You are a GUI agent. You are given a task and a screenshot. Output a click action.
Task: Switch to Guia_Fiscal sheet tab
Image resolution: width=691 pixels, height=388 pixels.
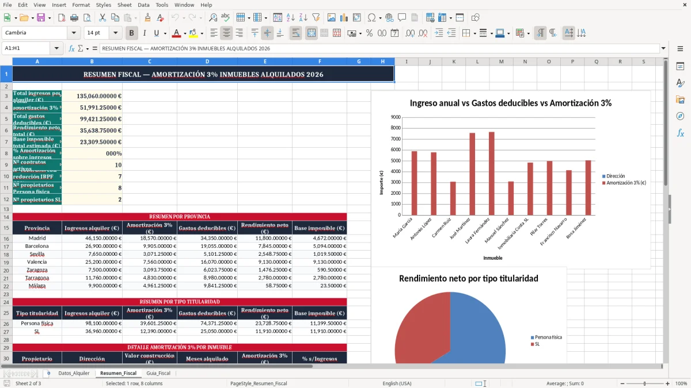click(x=158, y=373)
